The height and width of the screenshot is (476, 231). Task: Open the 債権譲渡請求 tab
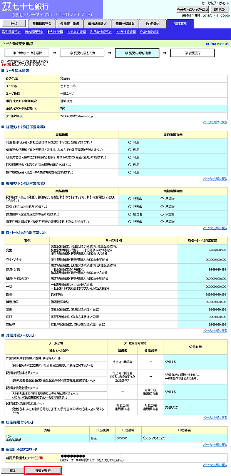98,24
